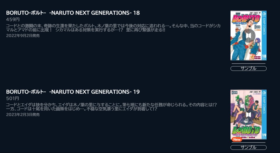Viewport: 280px width, 153px height.
Task: Click the reading progress bar under volume 18
Action: pyautogui.click(x=248, y=63)
